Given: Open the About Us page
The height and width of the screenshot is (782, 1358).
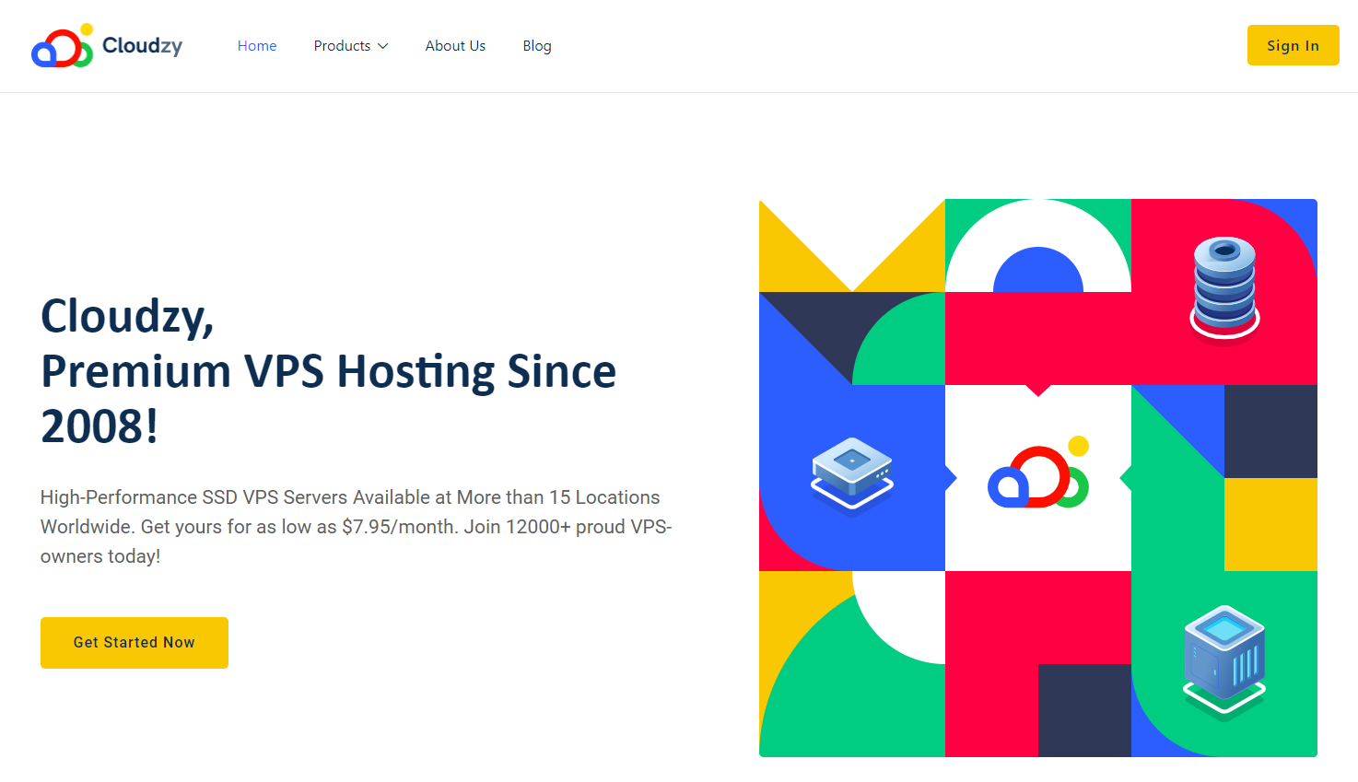Looking at the screenshot, I should 455,45.
